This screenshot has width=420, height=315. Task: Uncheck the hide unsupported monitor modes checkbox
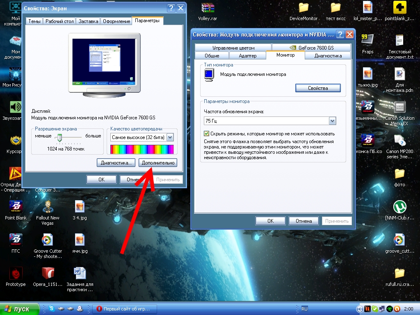[x=207, y=134]
